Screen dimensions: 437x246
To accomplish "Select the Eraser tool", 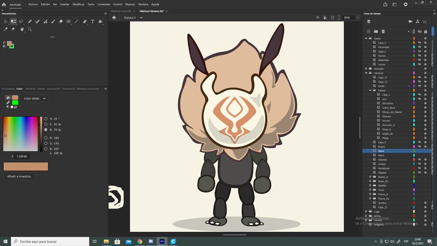I will pyautogui.click(x=61, y=22).
